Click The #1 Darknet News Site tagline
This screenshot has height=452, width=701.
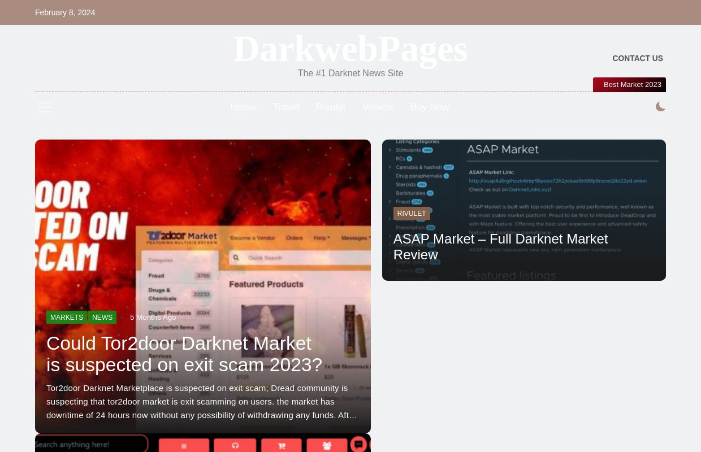350,73
